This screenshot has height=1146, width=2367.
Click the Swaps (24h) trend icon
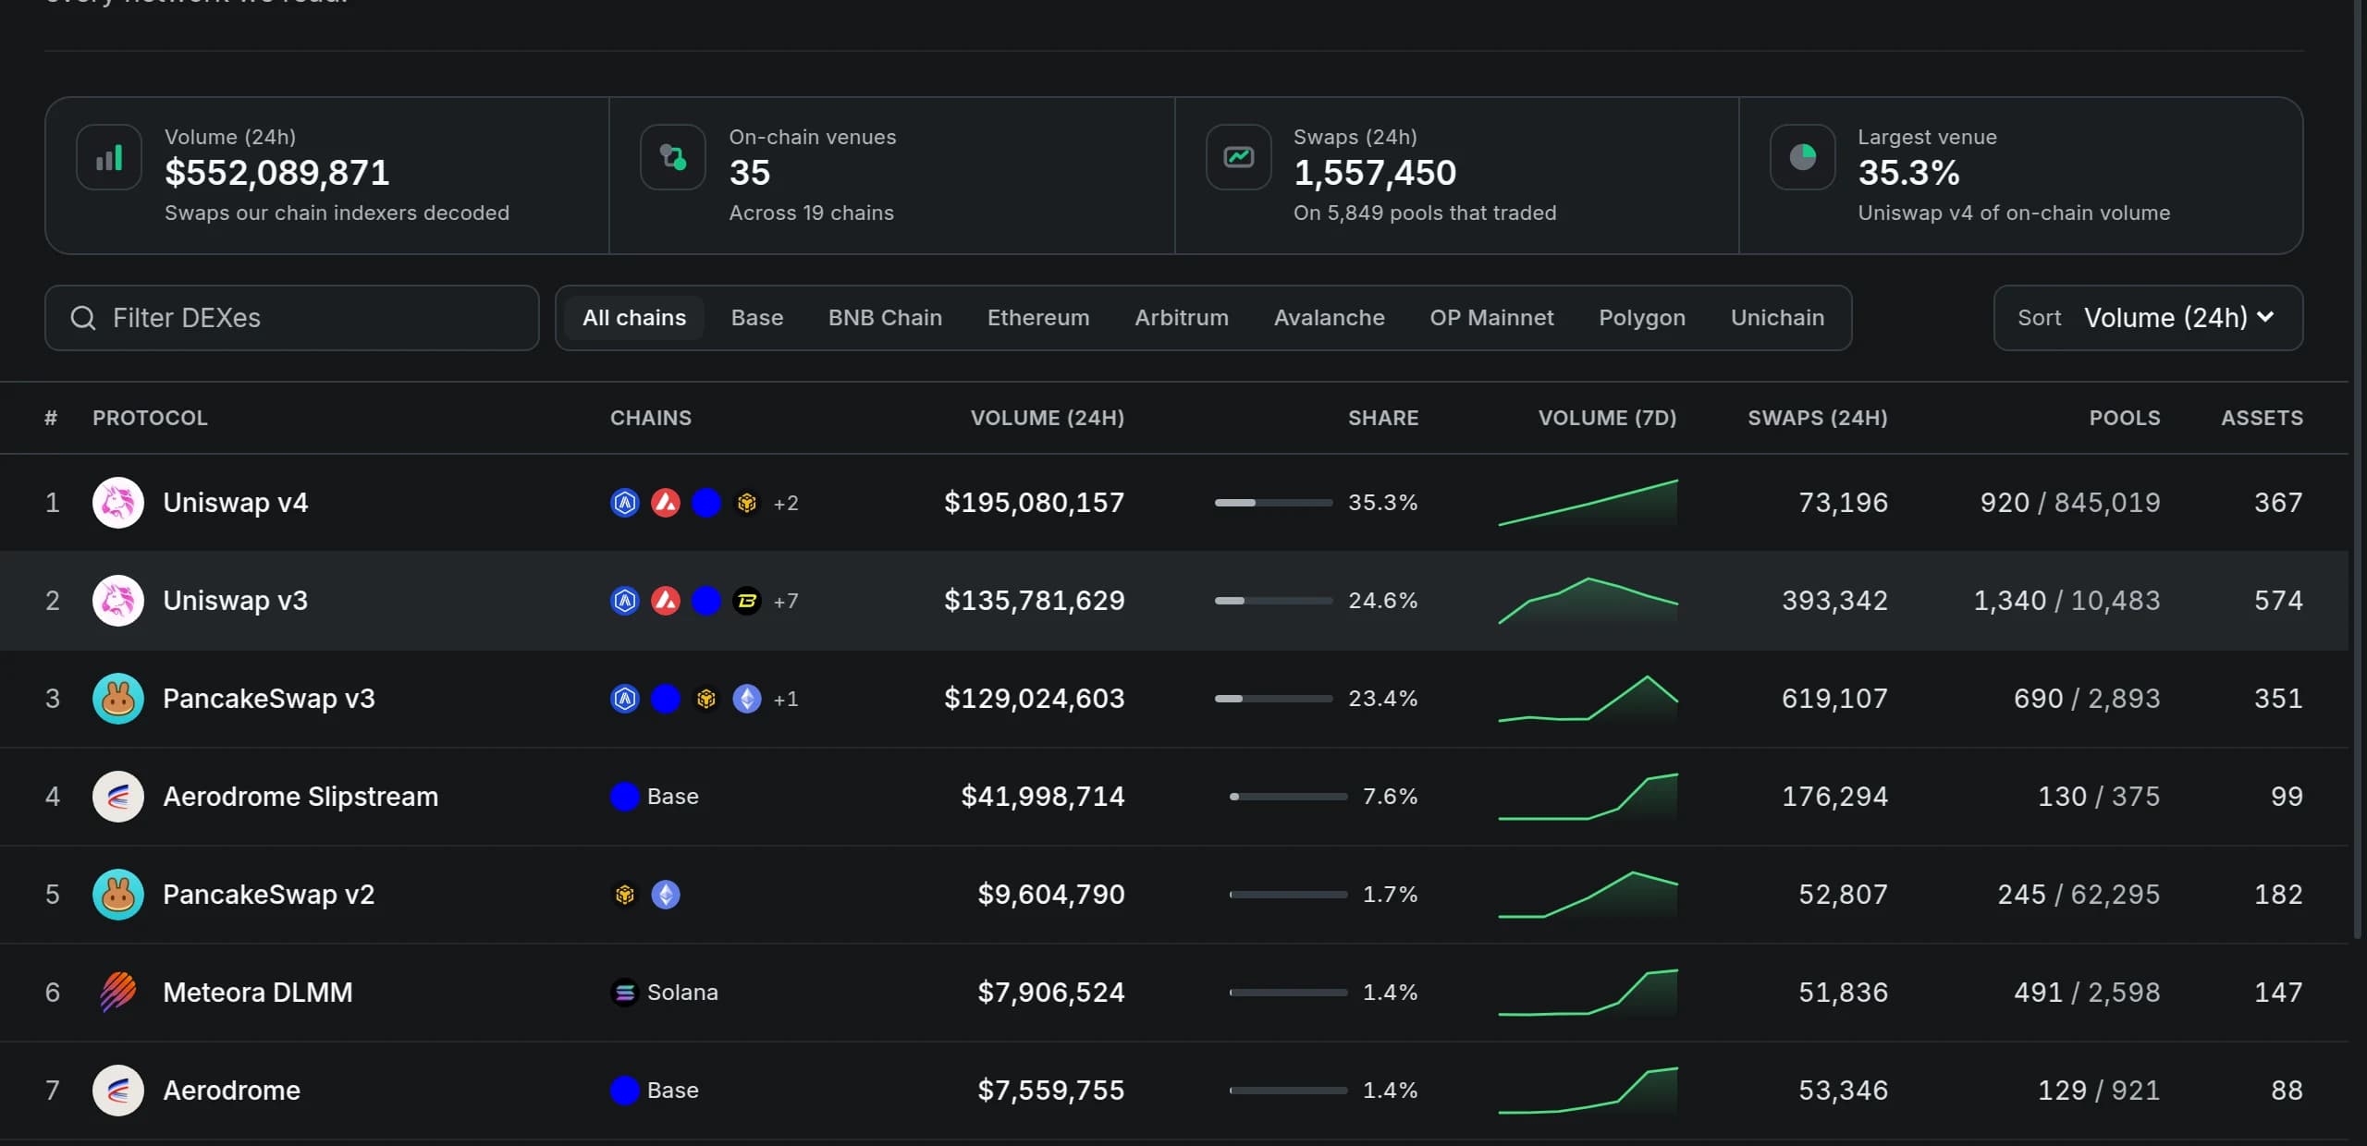point(1239,158)
